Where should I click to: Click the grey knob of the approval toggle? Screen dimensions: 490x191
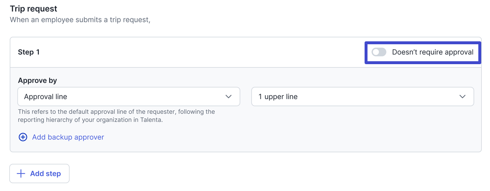[x=376, y=52]
